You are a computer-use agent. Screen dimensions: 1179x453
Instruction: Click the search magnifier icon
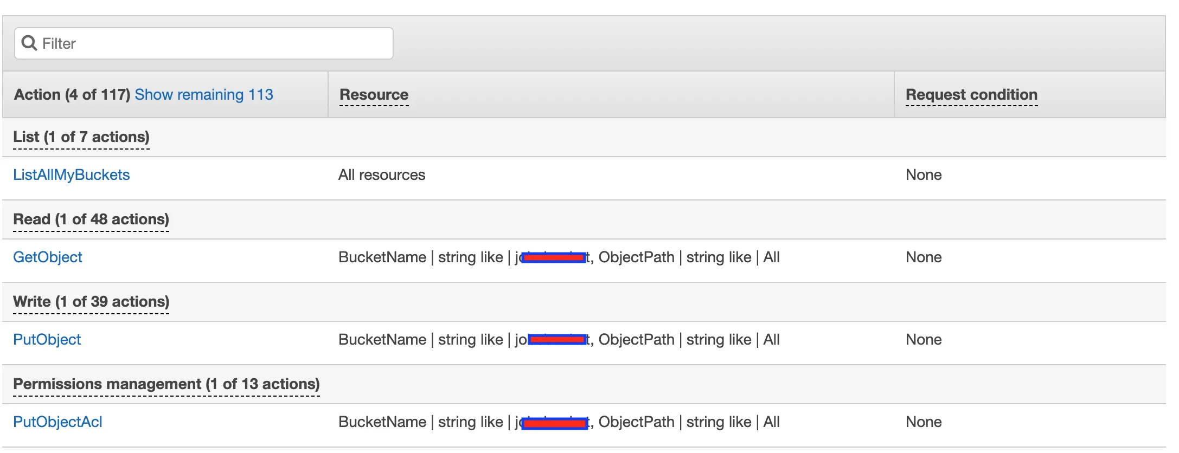(29, 43)
